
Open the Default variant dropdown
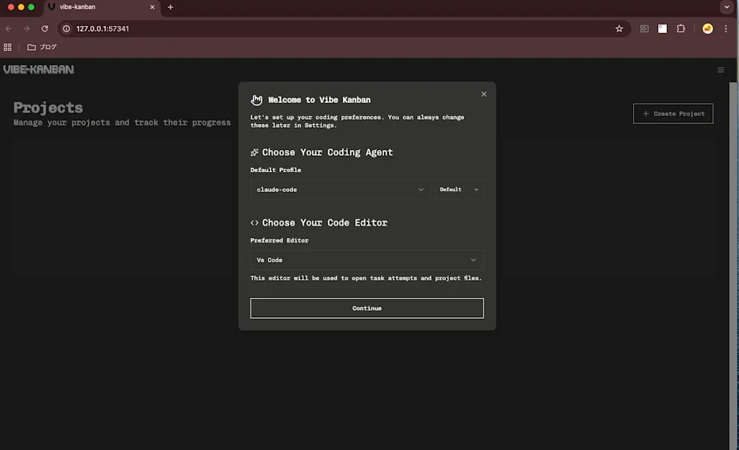(x=459, y=190)
